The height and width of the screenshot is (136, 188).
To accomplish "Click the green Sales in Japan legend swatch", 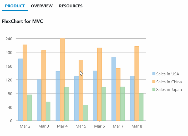I will [x=154, y=89].
